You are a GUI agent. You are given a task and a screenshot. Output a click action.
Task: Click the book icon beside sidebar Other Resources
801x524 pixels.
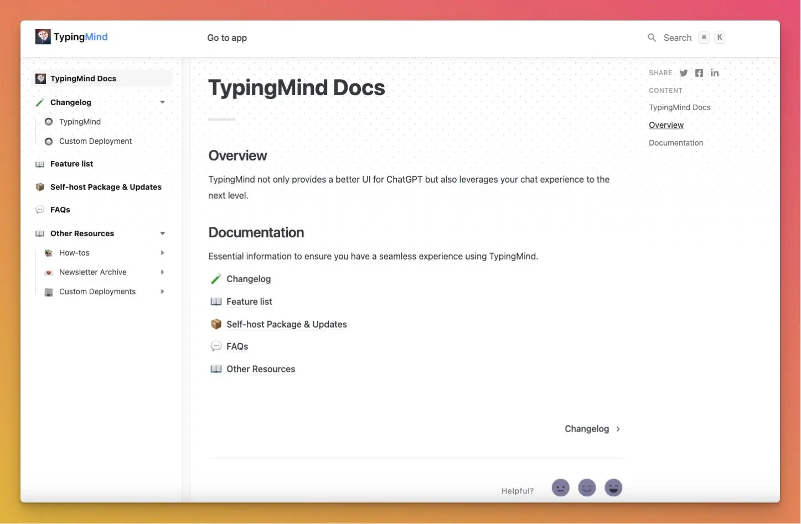click(x=40, y=234)
